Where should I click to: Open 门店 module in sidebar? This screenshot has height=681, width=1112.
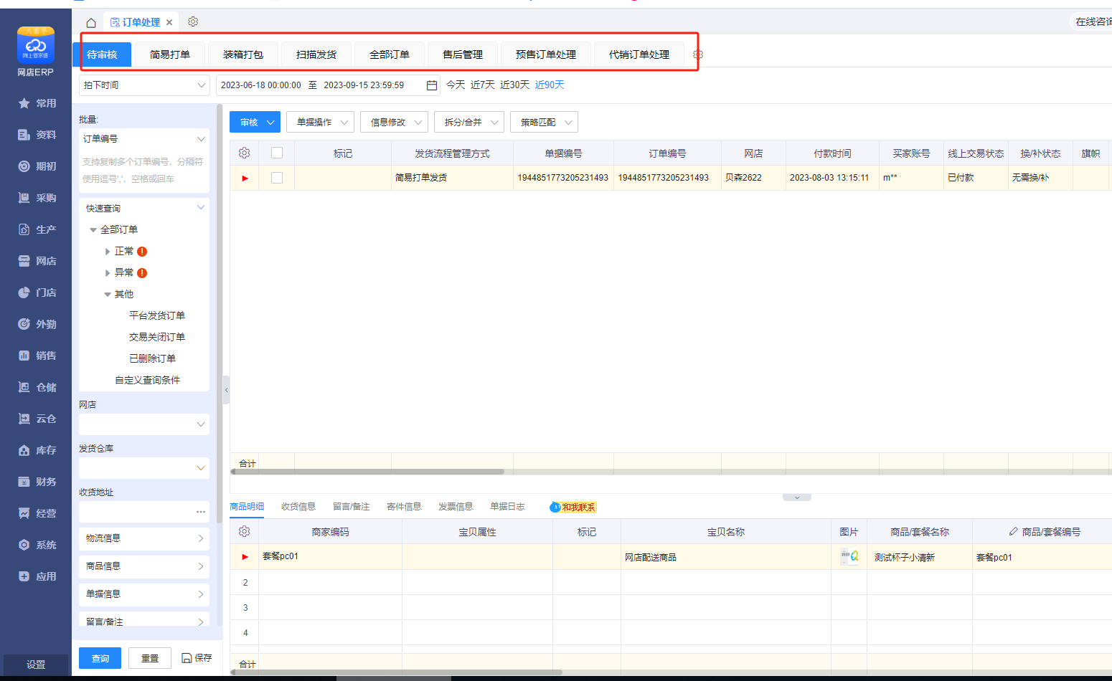point(37,292)
